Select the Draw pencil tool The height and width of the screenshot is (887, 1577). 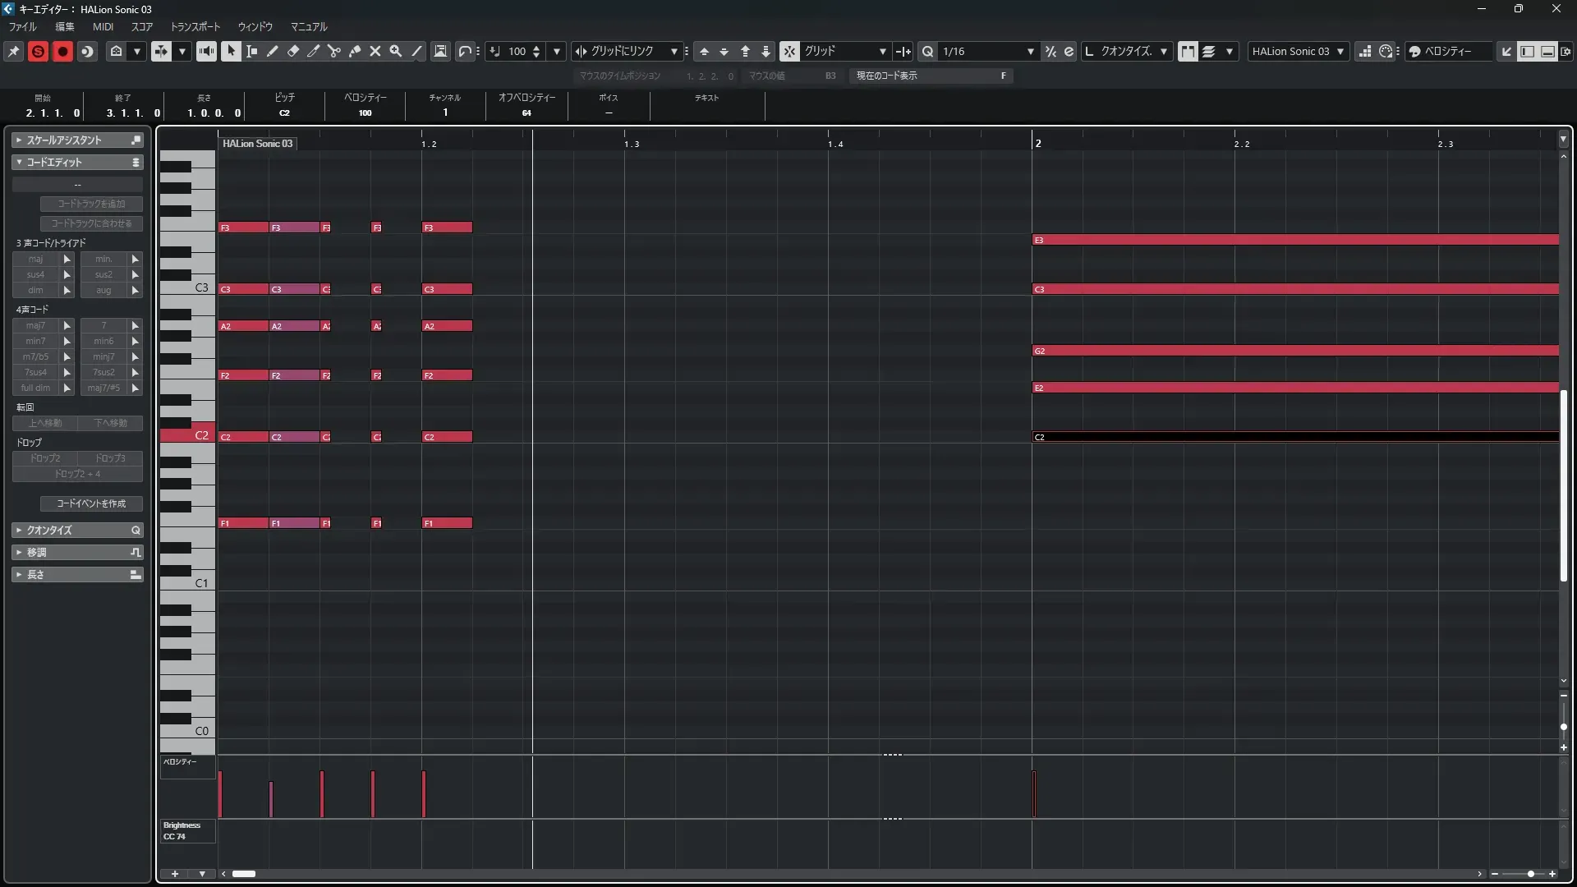pos(273,51)
